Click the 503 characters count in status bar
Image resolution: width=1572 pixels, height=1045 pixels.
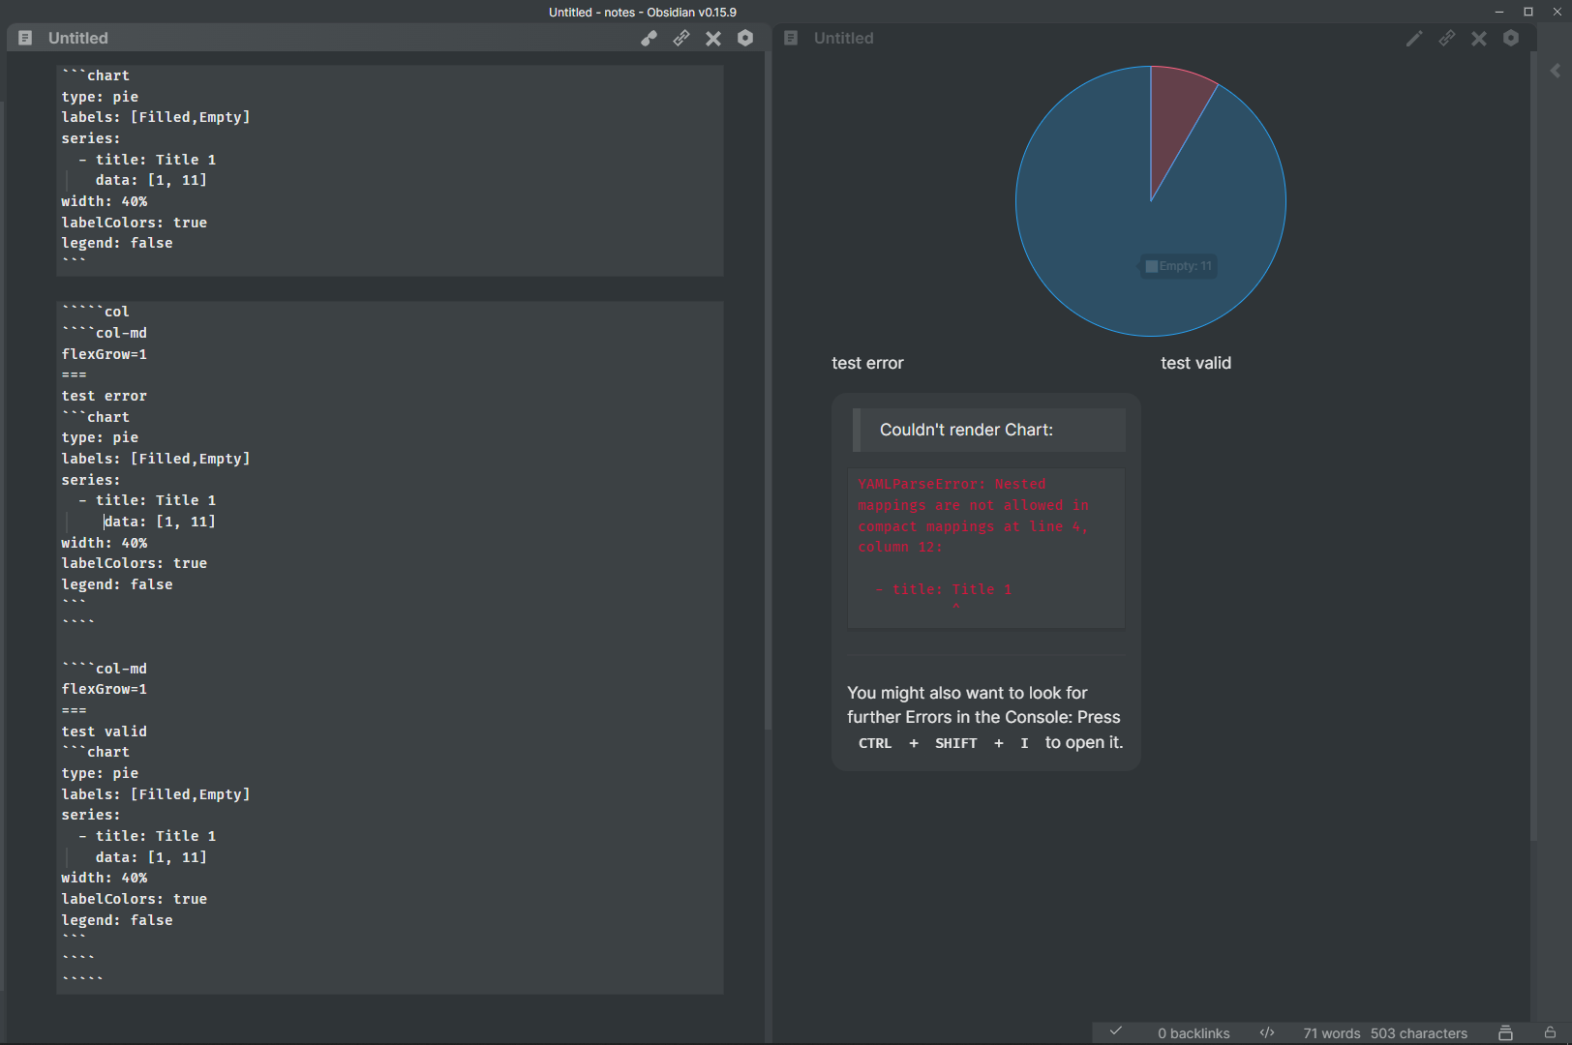click(x=1419, y=1033)
